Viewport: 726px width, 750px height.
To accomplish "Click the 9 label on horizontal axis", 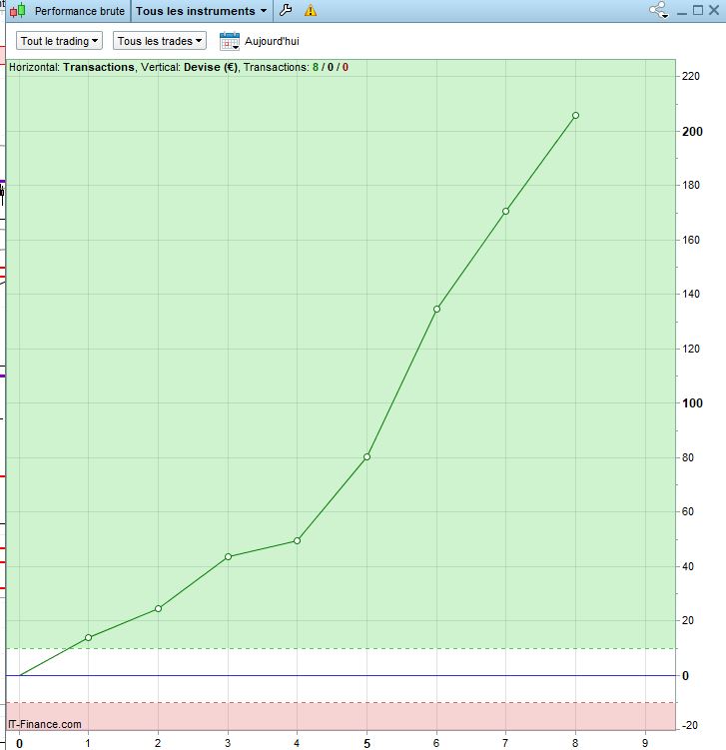I will coord(645,743).
